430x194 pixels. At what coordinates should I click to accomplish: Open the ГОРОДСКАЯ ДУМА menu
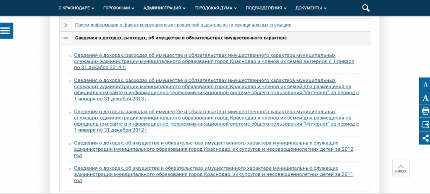coord(215,8)
